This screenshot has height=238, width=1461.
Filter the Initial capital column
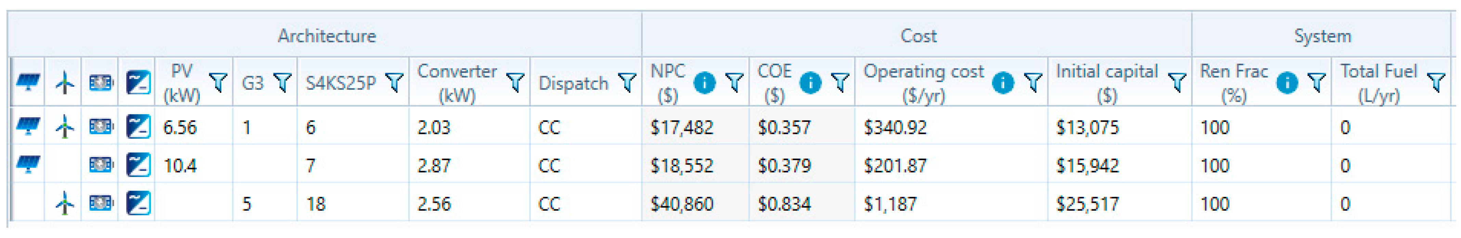(1177, 83)
